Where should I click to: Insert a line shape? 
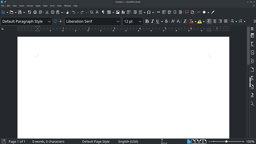tap(199, 12)
